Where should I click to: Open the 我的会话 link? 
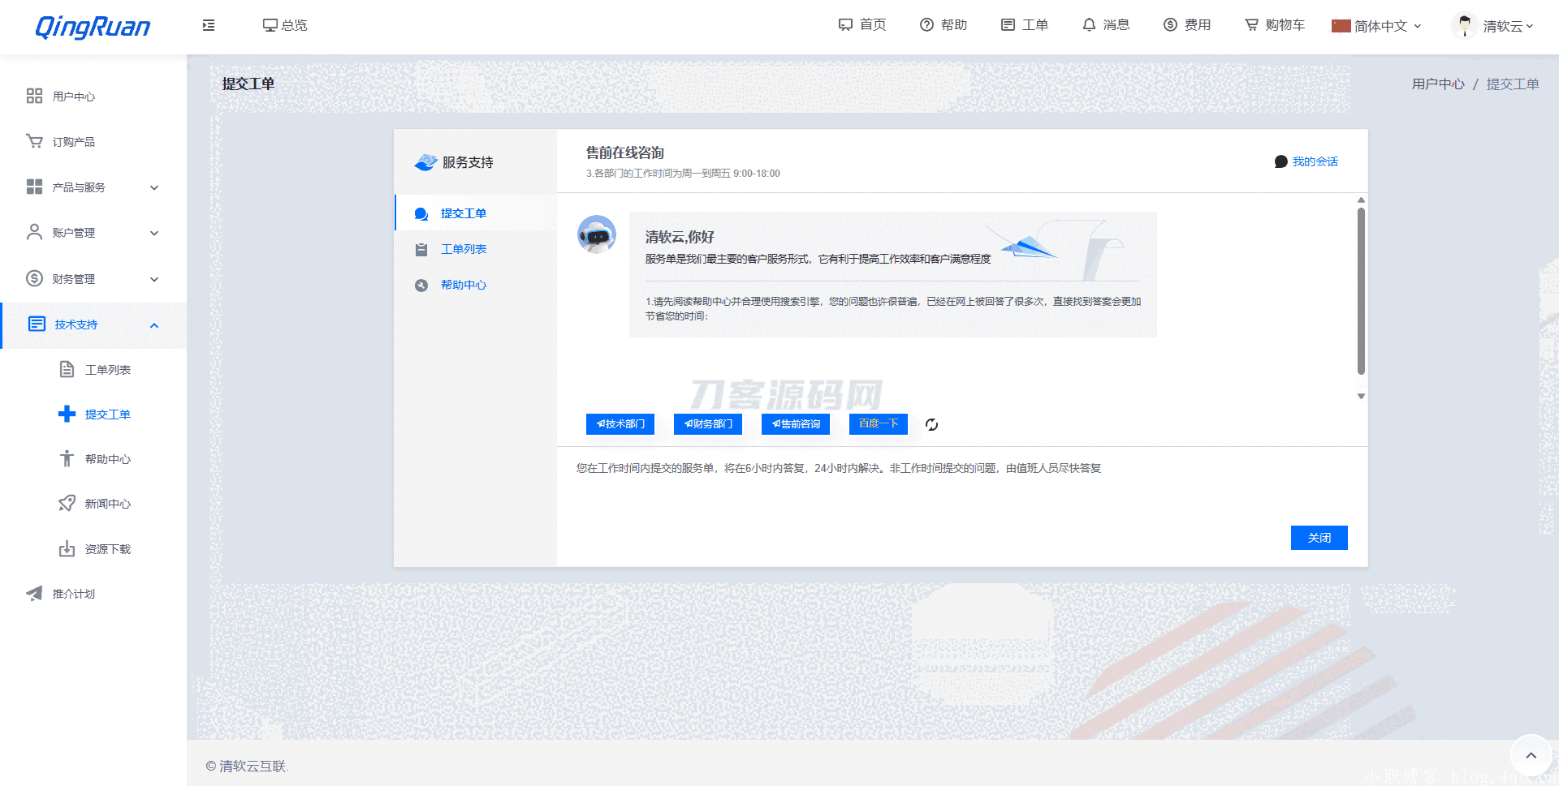(1315, 161)
